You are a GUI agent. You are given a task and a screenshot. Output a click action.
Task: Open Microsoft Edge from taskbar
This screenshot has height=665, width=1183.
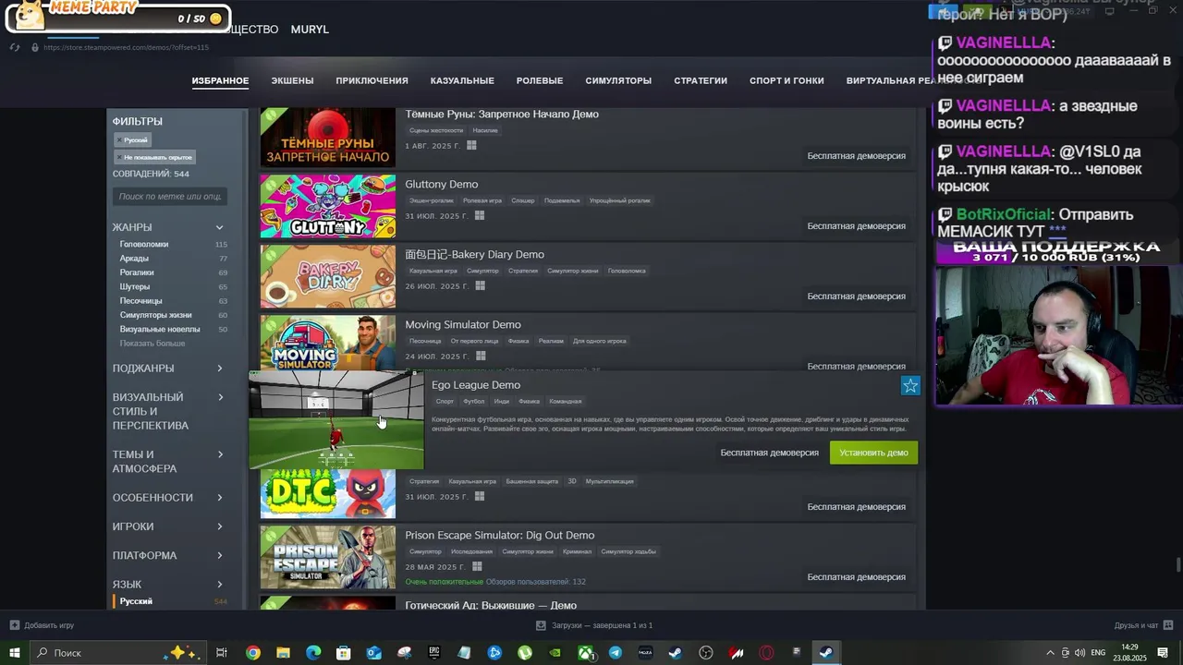(x=313, y=653)
